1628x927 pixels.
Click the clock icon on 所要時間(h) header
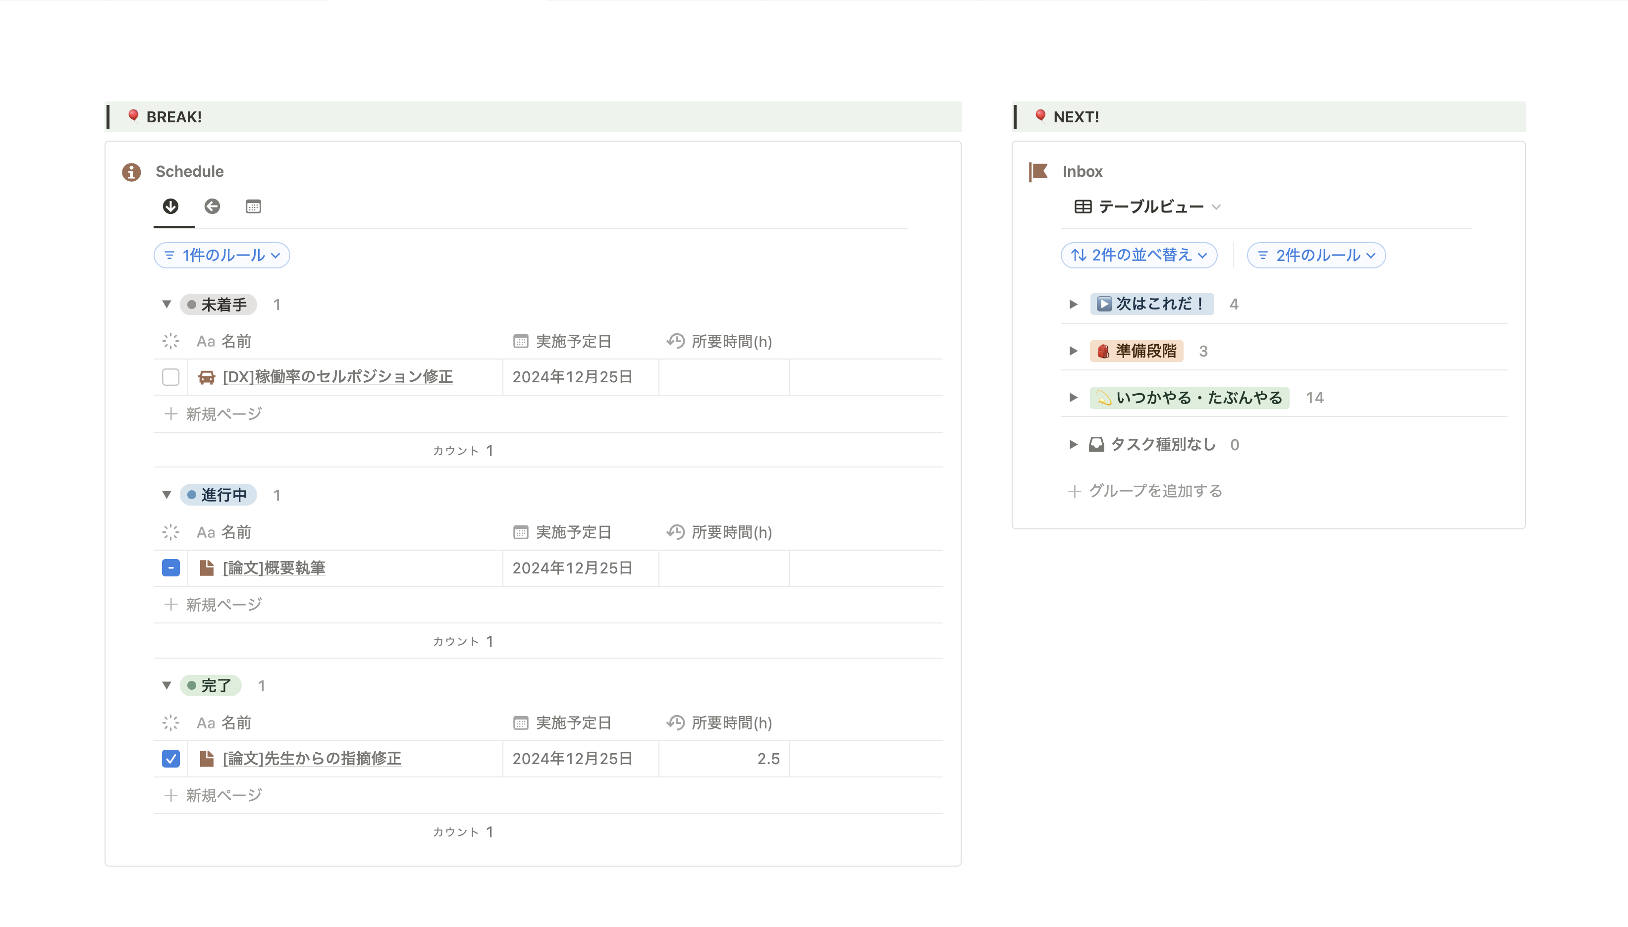click(675, 341)
